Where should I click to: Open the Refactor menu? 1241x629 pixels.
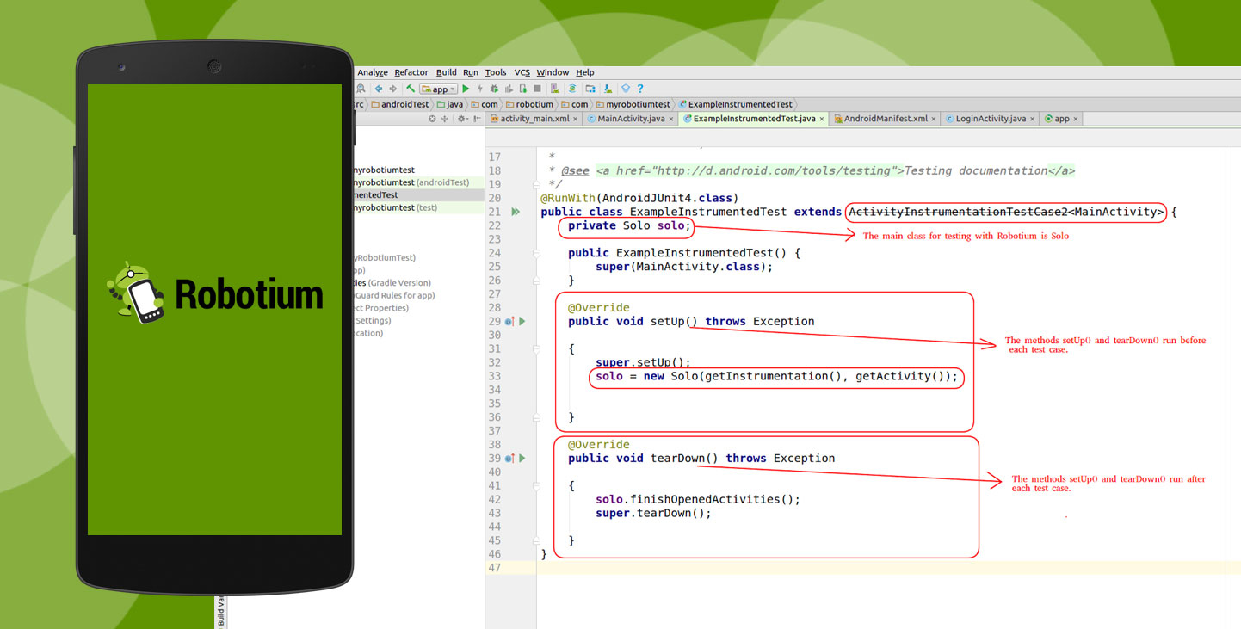411,72
